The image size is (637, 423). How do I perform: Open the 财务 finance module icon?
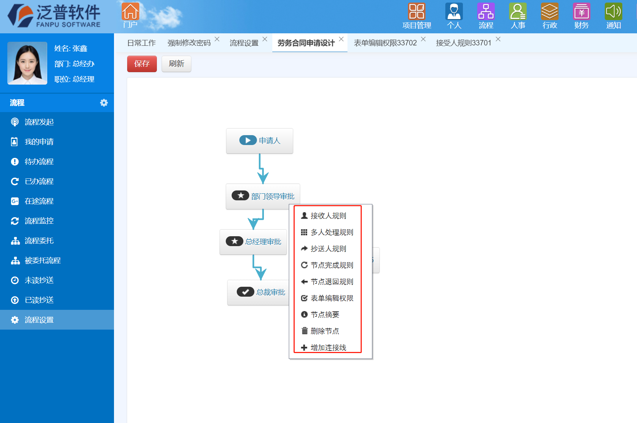pyautogui.click(x=581, y=12)
